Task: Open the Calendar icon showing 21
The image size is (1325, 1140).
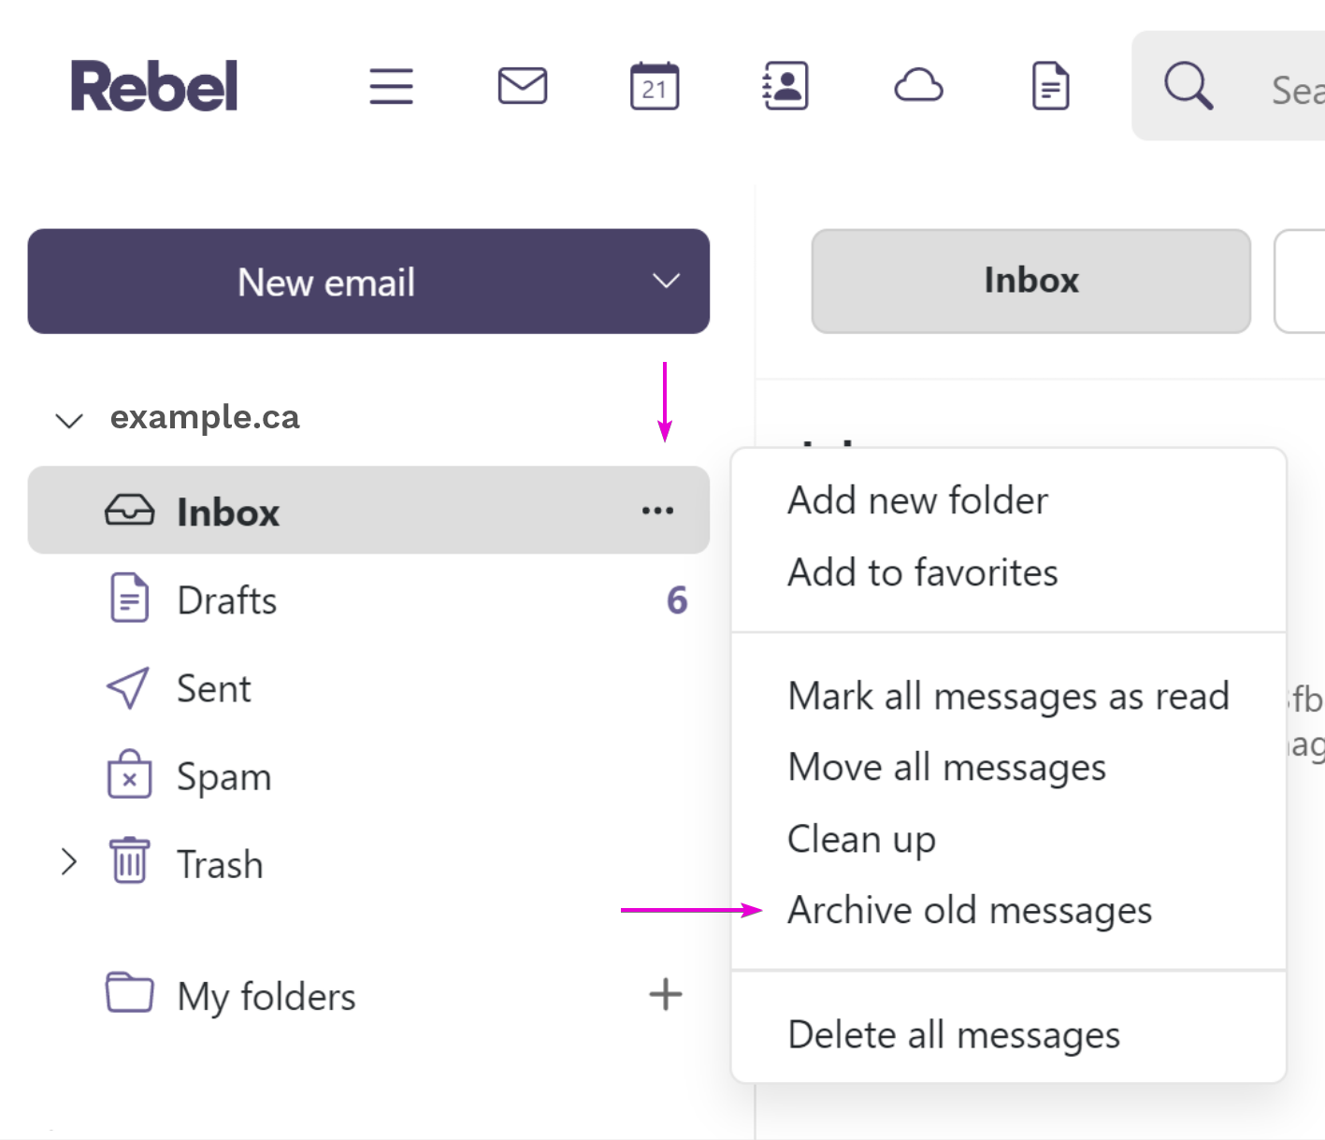Action: click(x=655, y=86)
